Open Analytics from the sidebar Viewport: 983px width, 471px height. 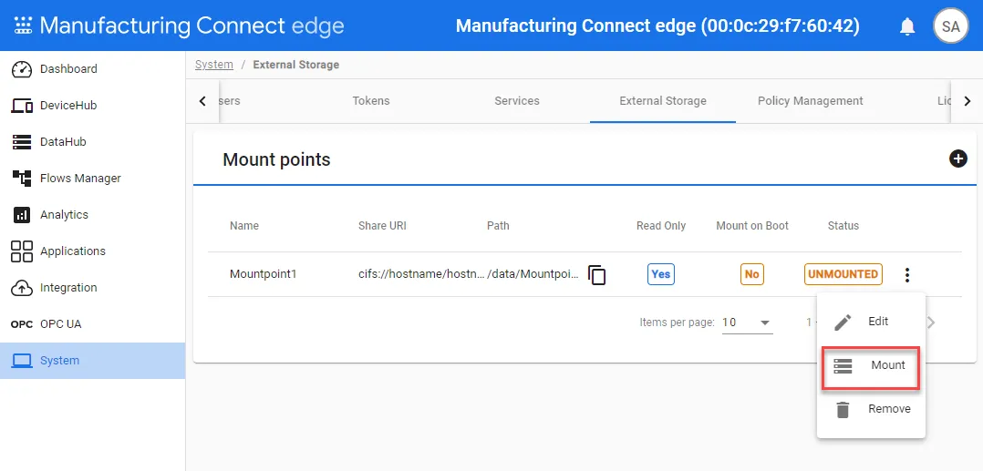coord(93,215)
